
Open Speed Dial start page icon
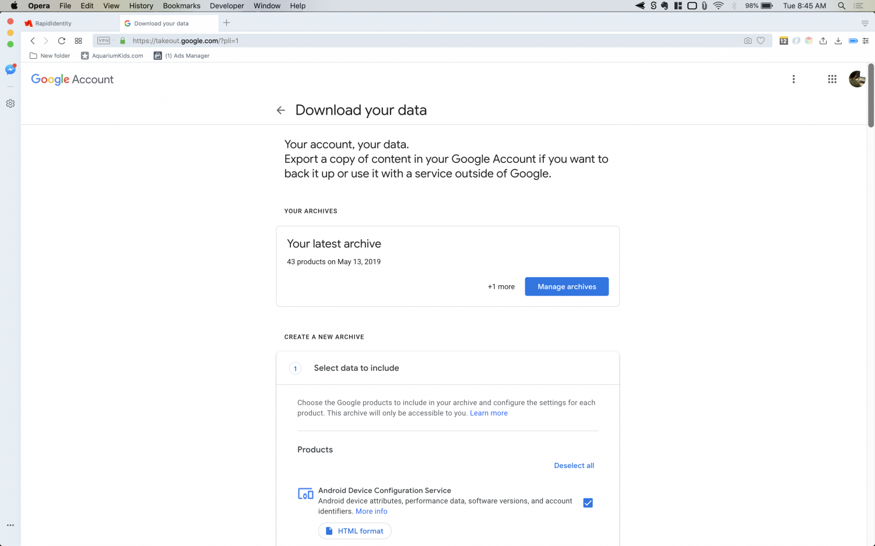[78, 41]
